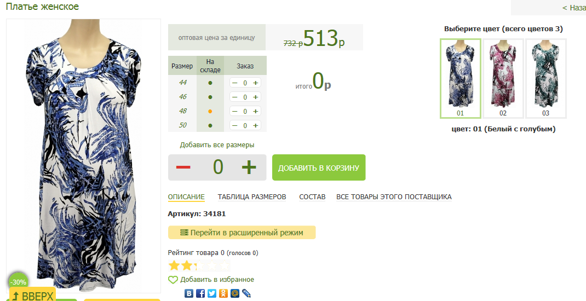Click the ВВЕРХ back-to-top button
This screenshot has width=586, height=301.
32,296
